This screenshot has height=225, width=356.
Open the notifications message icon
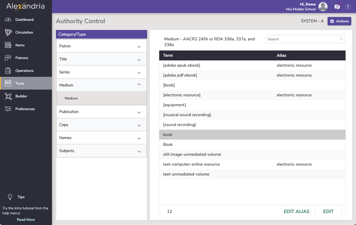[337, 7]
